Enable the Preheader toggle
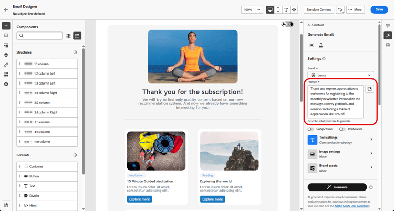 coord(342,129)
